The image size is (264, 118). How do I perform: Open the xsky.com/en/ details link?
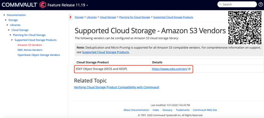pos(170,69)
